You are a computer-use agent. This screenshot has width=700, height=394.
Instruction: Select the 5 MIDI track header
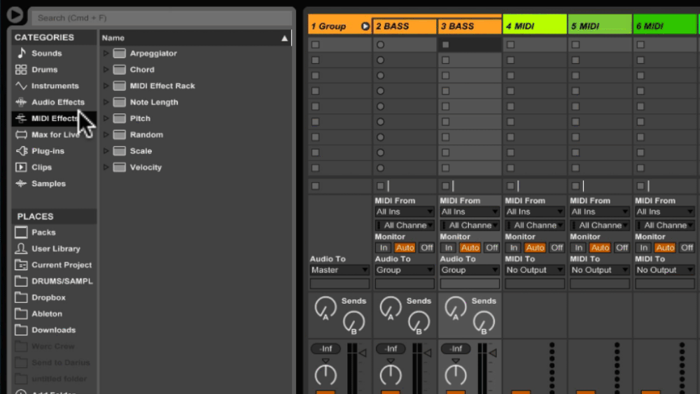(x=600, y=24)
